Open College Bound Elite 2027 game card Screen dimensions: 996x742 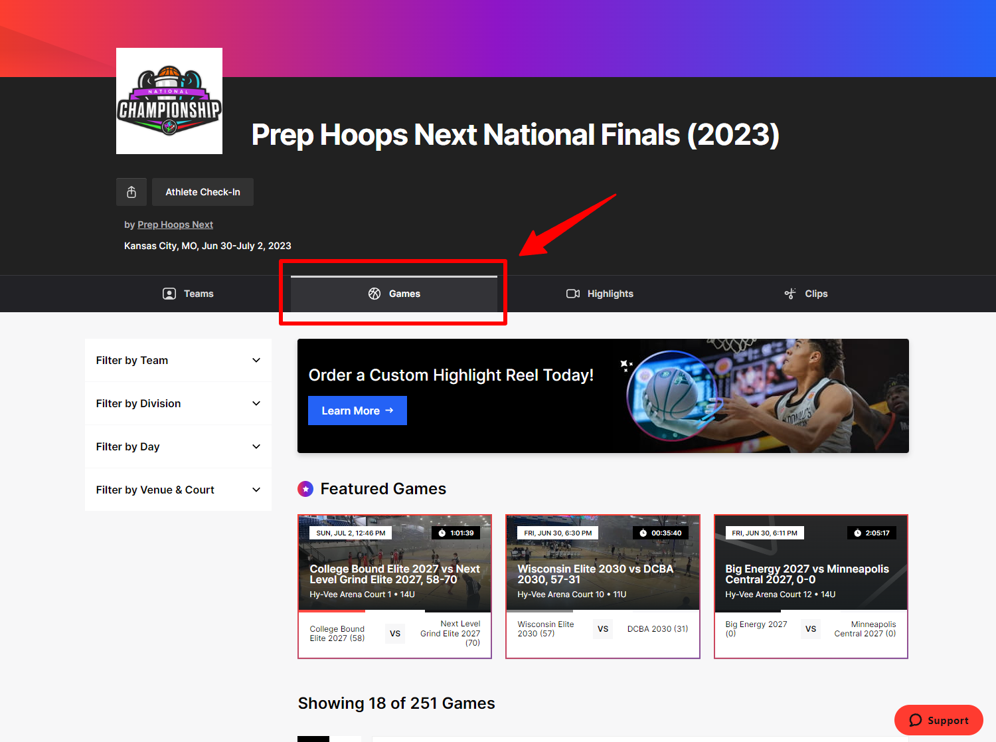[395, 587]
